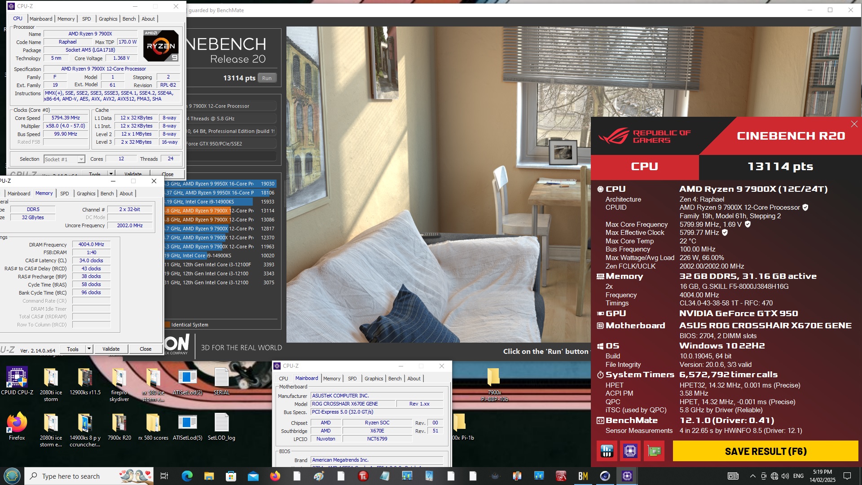Open notification center on taskbar
Viewport: 862px width, 485px height.
[847, 476]
